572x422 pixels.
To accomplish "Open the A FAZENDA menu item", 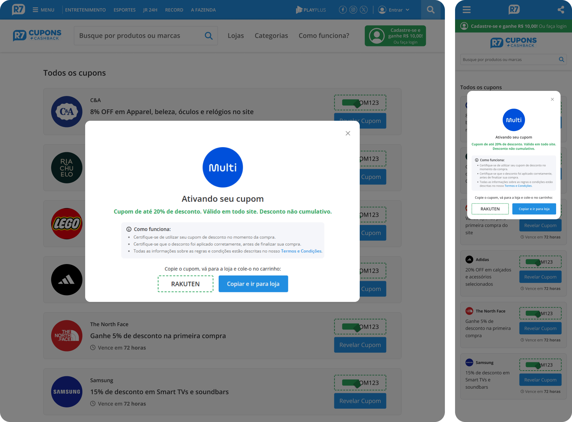I will [203, 10].
